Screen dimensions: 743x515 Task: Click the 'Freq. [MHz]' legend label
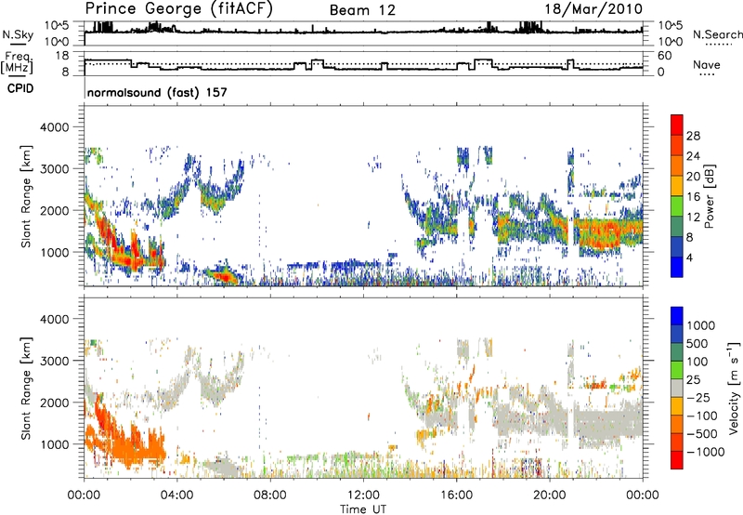17,63
